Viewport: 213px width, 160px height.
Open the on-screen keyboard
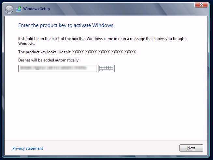(106, 68)
